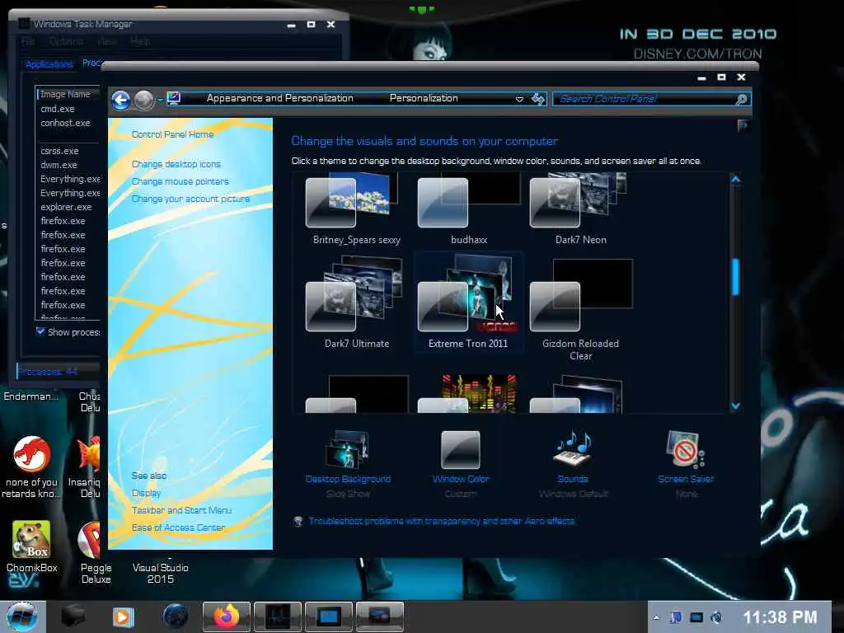Select cmd.exe in Task Manager list
Viewport: 844px width, 633px height.
click(58, 109)
